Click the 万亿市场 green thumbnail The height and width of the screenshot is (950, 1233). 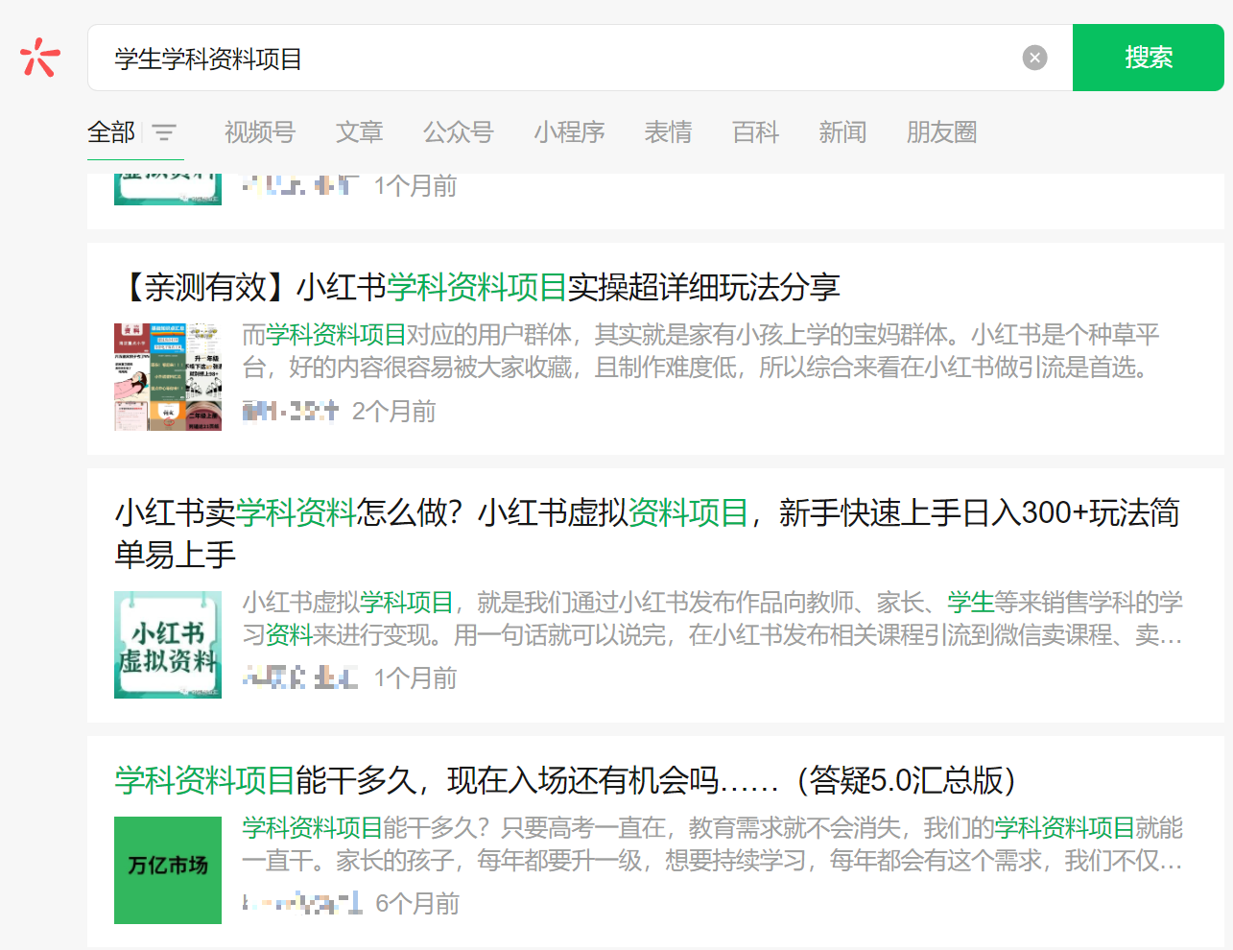(168, 870)
